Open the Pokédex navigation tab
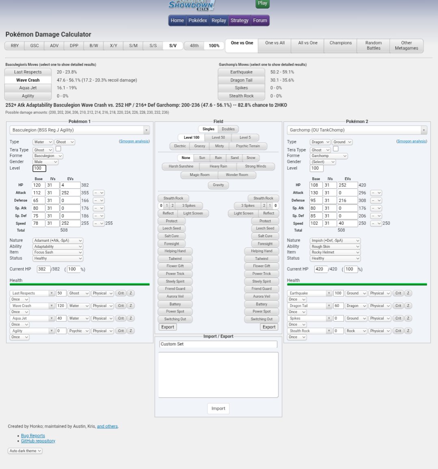This screenshot has width=438, height=469. click(197, 20)
